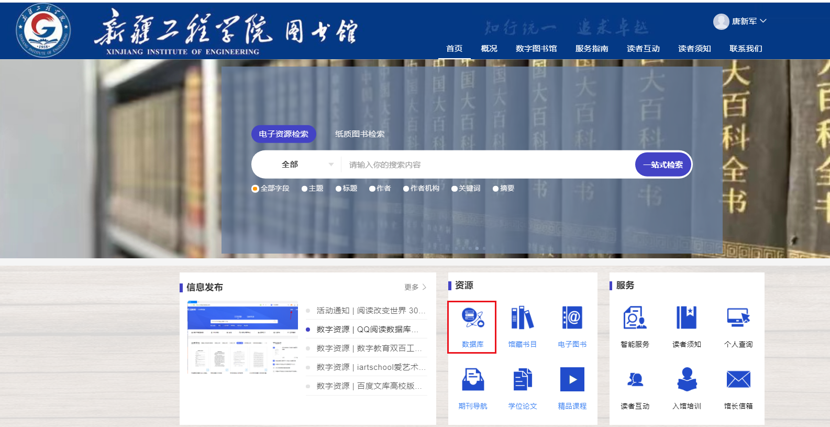The width and height of the screenshot is (830, 427).
Task: Open the 数据库 database icon
Action: 472,317
